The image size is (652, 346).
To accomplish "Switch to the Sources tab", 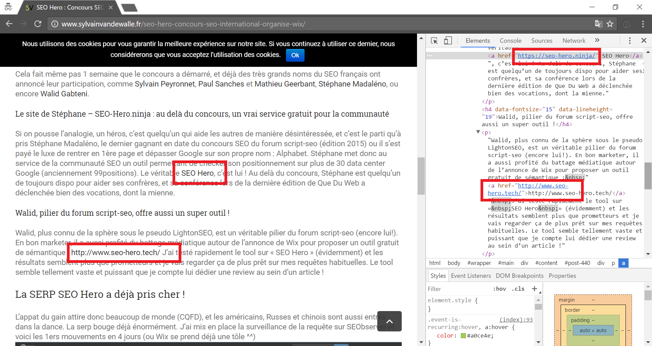I will point(542,41).
